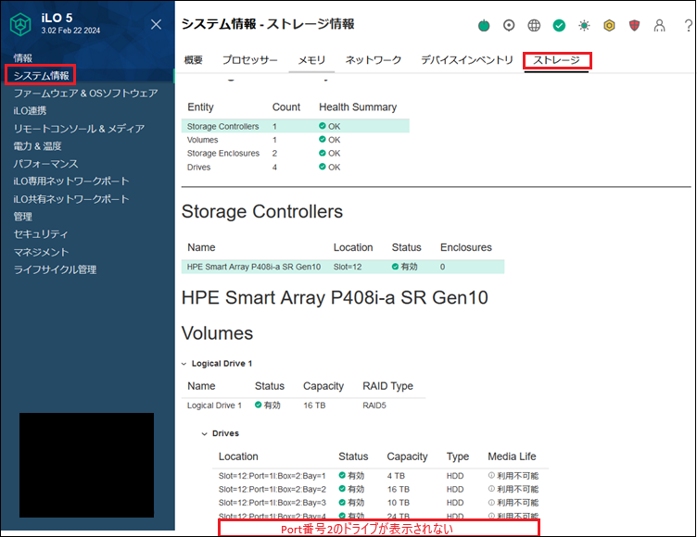The image size is (697, 537).
Task: Open ライフサイクル管理 in the sidebar
Action: point(55,269)
